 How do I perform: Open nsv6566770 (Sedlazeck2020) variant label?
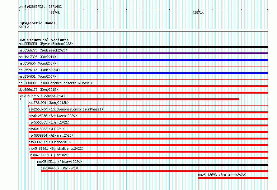pyautogui.click(x=43, y=50)
